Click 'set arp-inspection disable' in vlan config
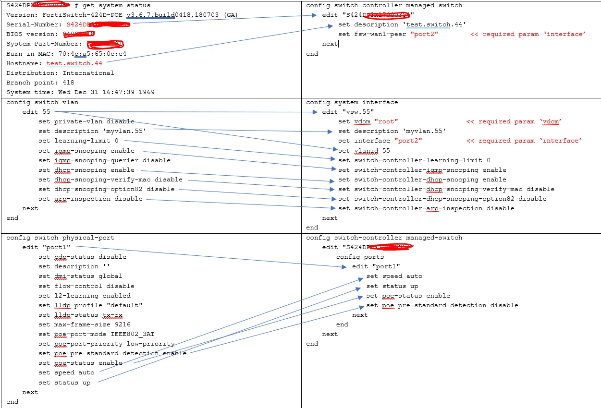 click(90, 199)
